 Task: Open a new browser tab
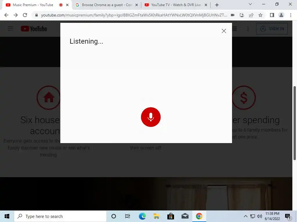click(217, 5)
